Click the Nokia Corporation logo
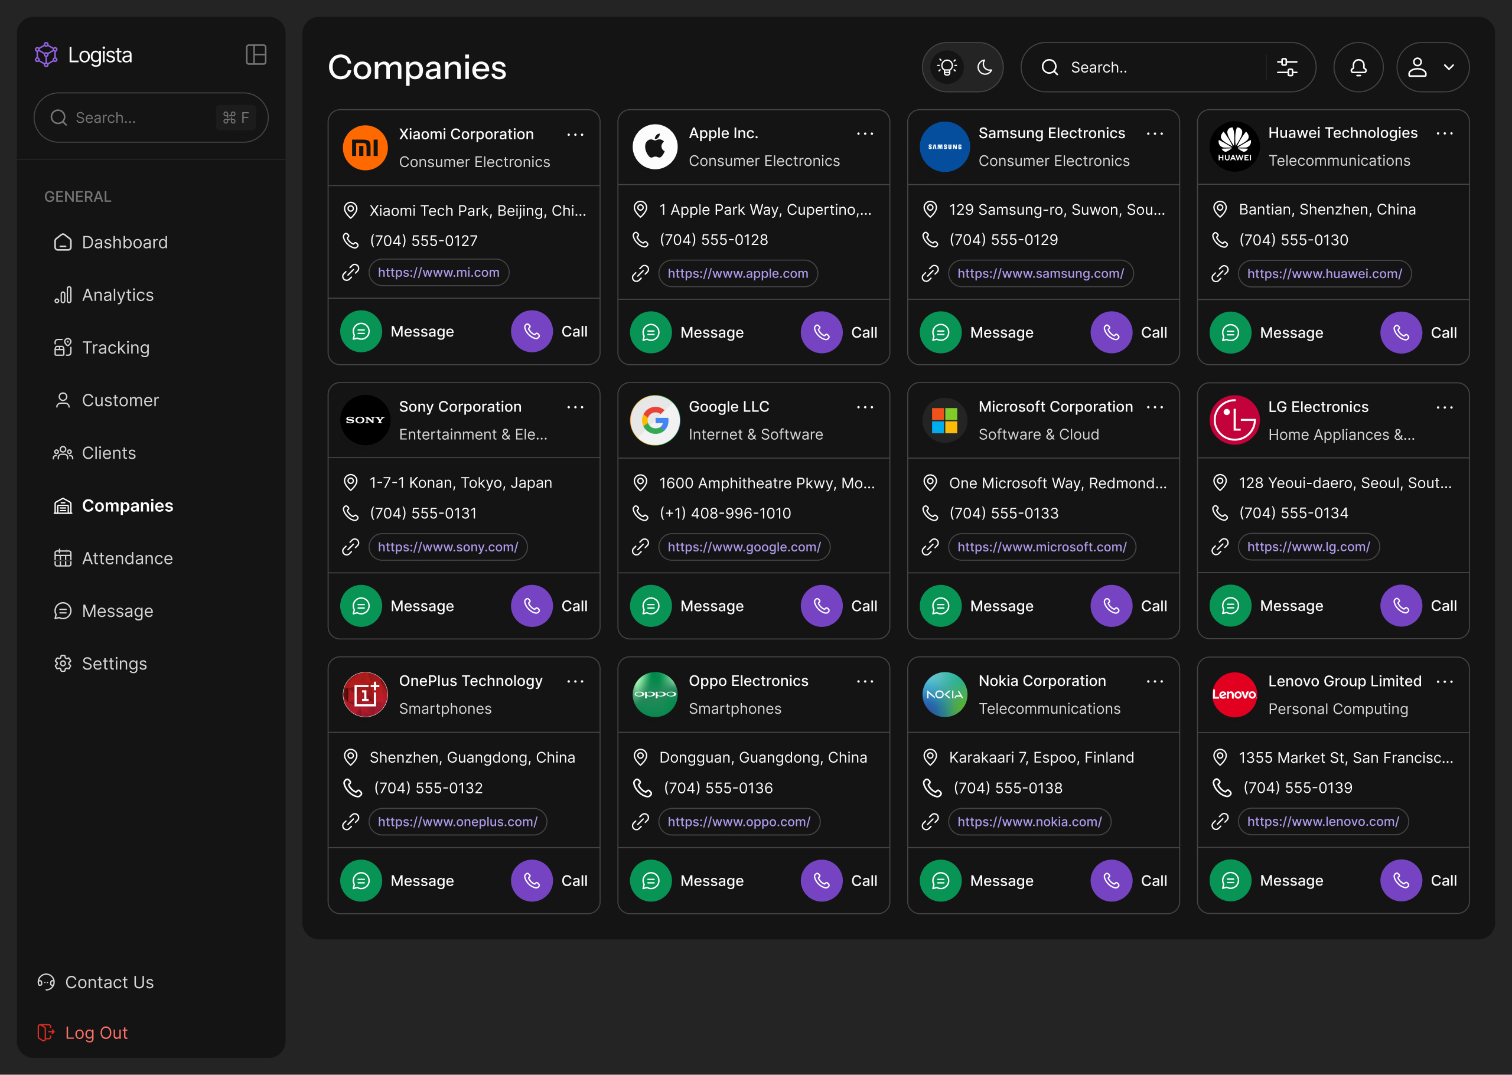Image resolution: width=1512 pixels, height=1075 pixels. point(944,694)
